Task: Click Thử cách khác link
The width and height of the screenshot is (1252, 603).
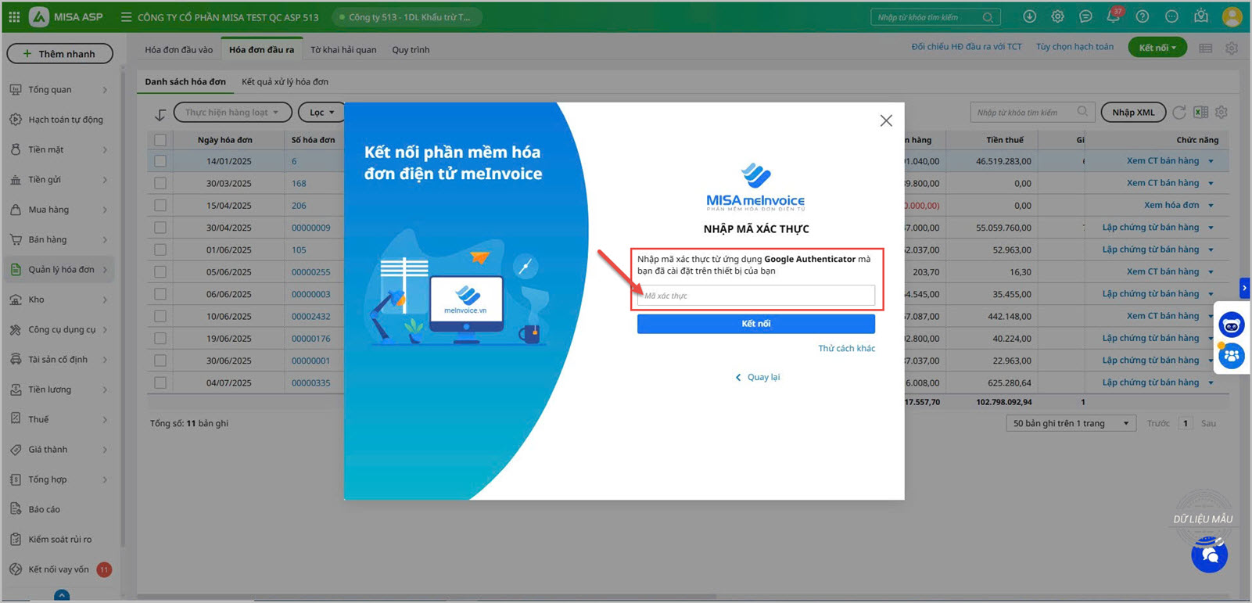Action: click(x=846, y=349)
